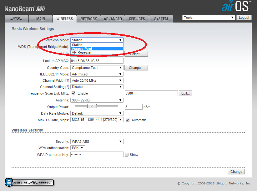Open the Ubiquiti logo tab

(x=16, y=19)
